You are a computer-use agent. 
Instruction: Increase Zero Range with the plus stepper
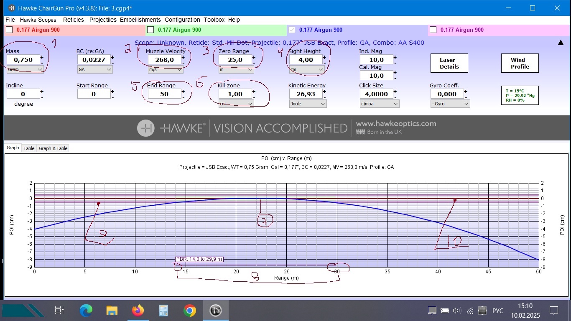(254, 57)
